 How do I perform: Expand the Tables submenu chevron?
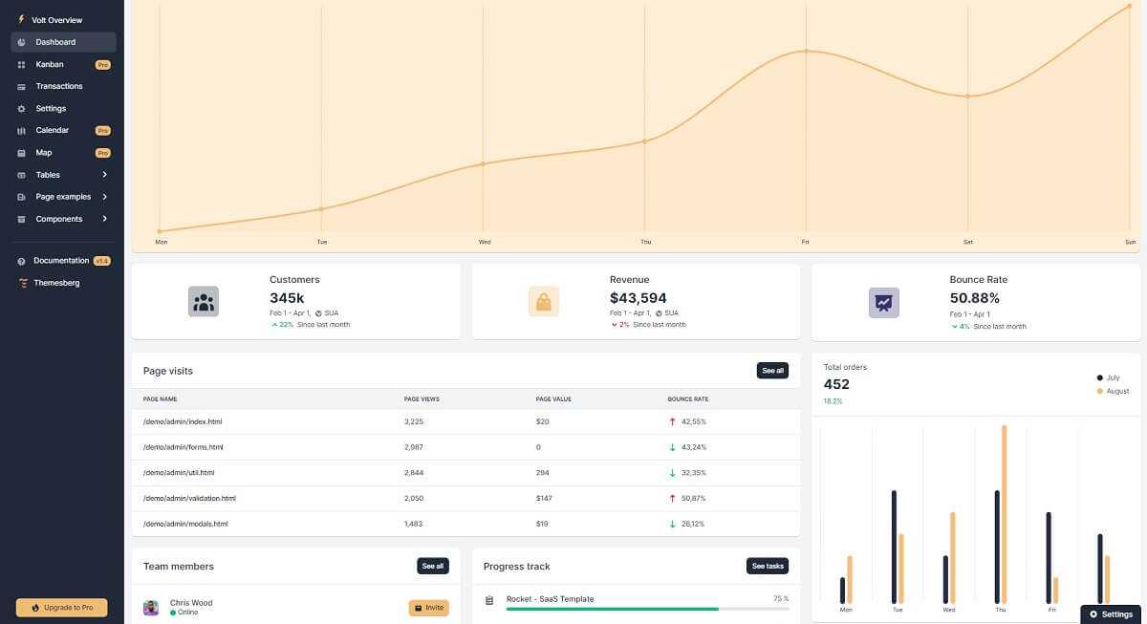coord(104,175)
